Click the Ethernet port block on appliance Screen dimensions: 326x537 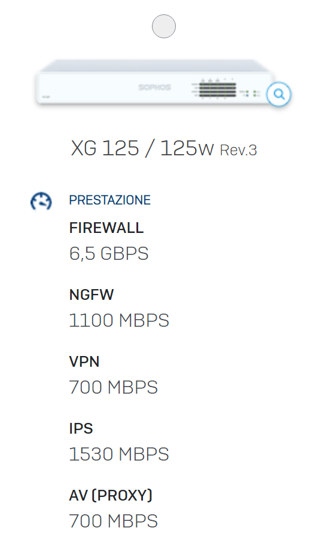coord(217,90)
